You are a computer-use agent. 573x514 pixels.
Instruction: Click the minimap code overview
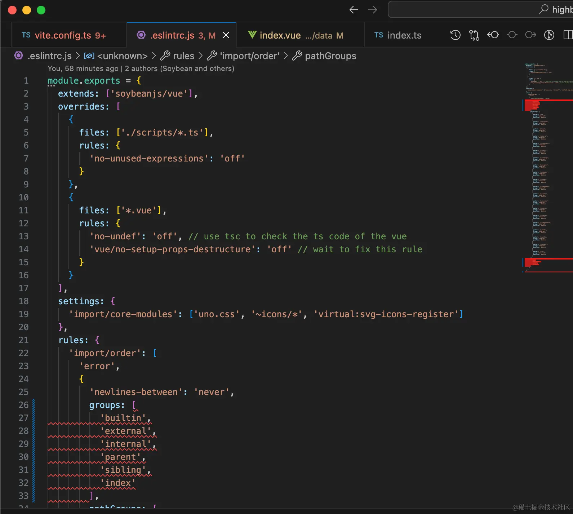548,168
